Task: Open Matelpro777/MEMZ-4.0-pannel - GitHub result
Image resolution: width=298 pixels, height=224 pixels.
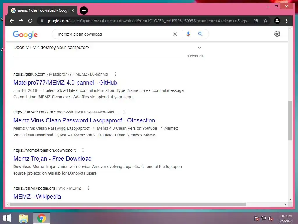Action: click(x=65, y=83)
